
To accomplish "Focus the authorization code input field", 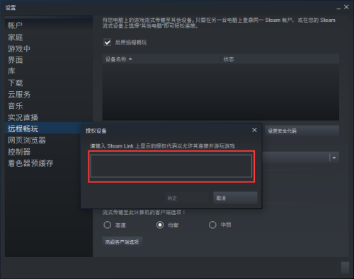I will click(x=171, y=166).
